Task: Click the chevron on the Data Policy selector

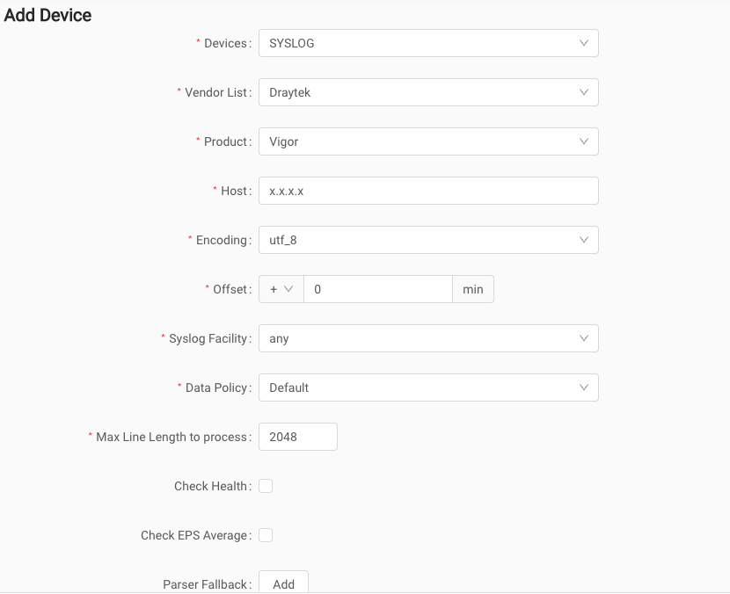Action: pos(582,387)
